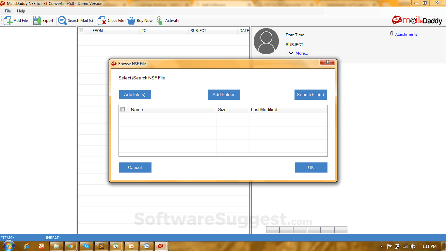Open the volume speaker tray icon
This screenshot has height=251, width=446.
pos(413,246)
